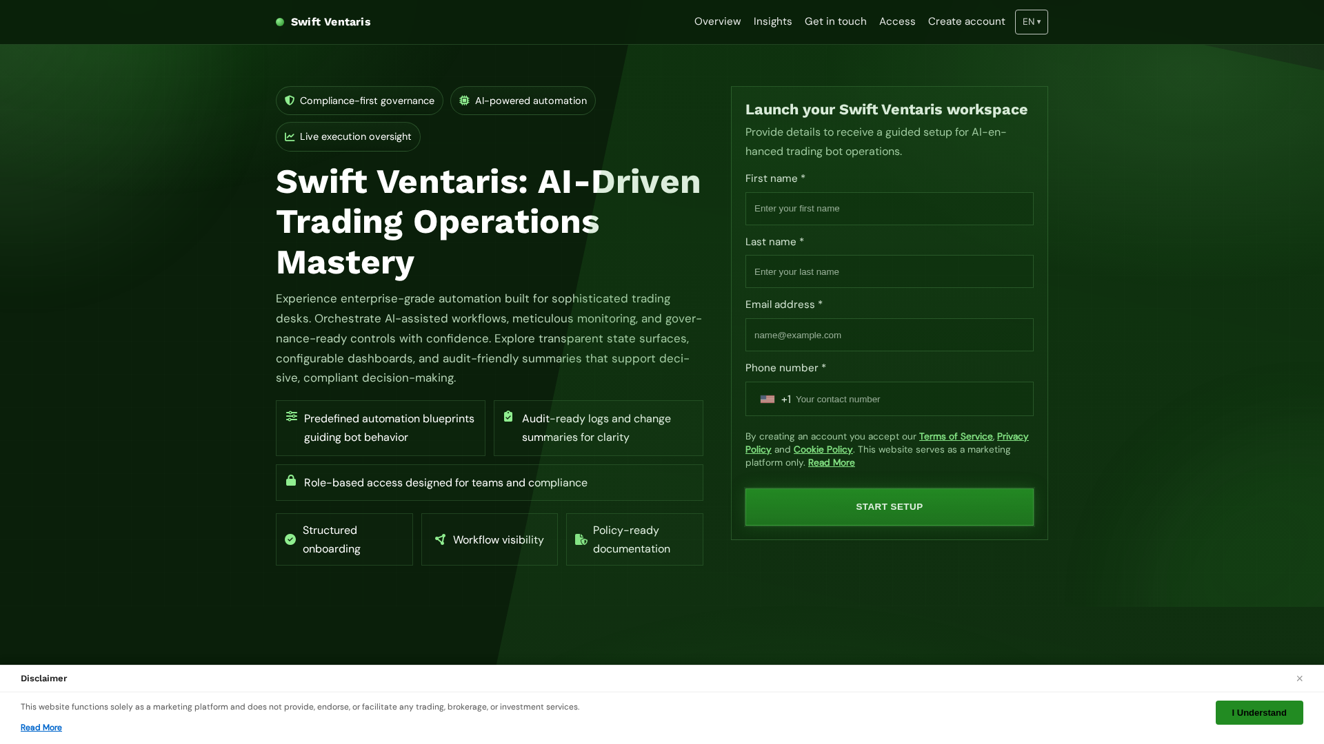Focus the First name input field
The image size is (1324, 744).
(890, 209)
